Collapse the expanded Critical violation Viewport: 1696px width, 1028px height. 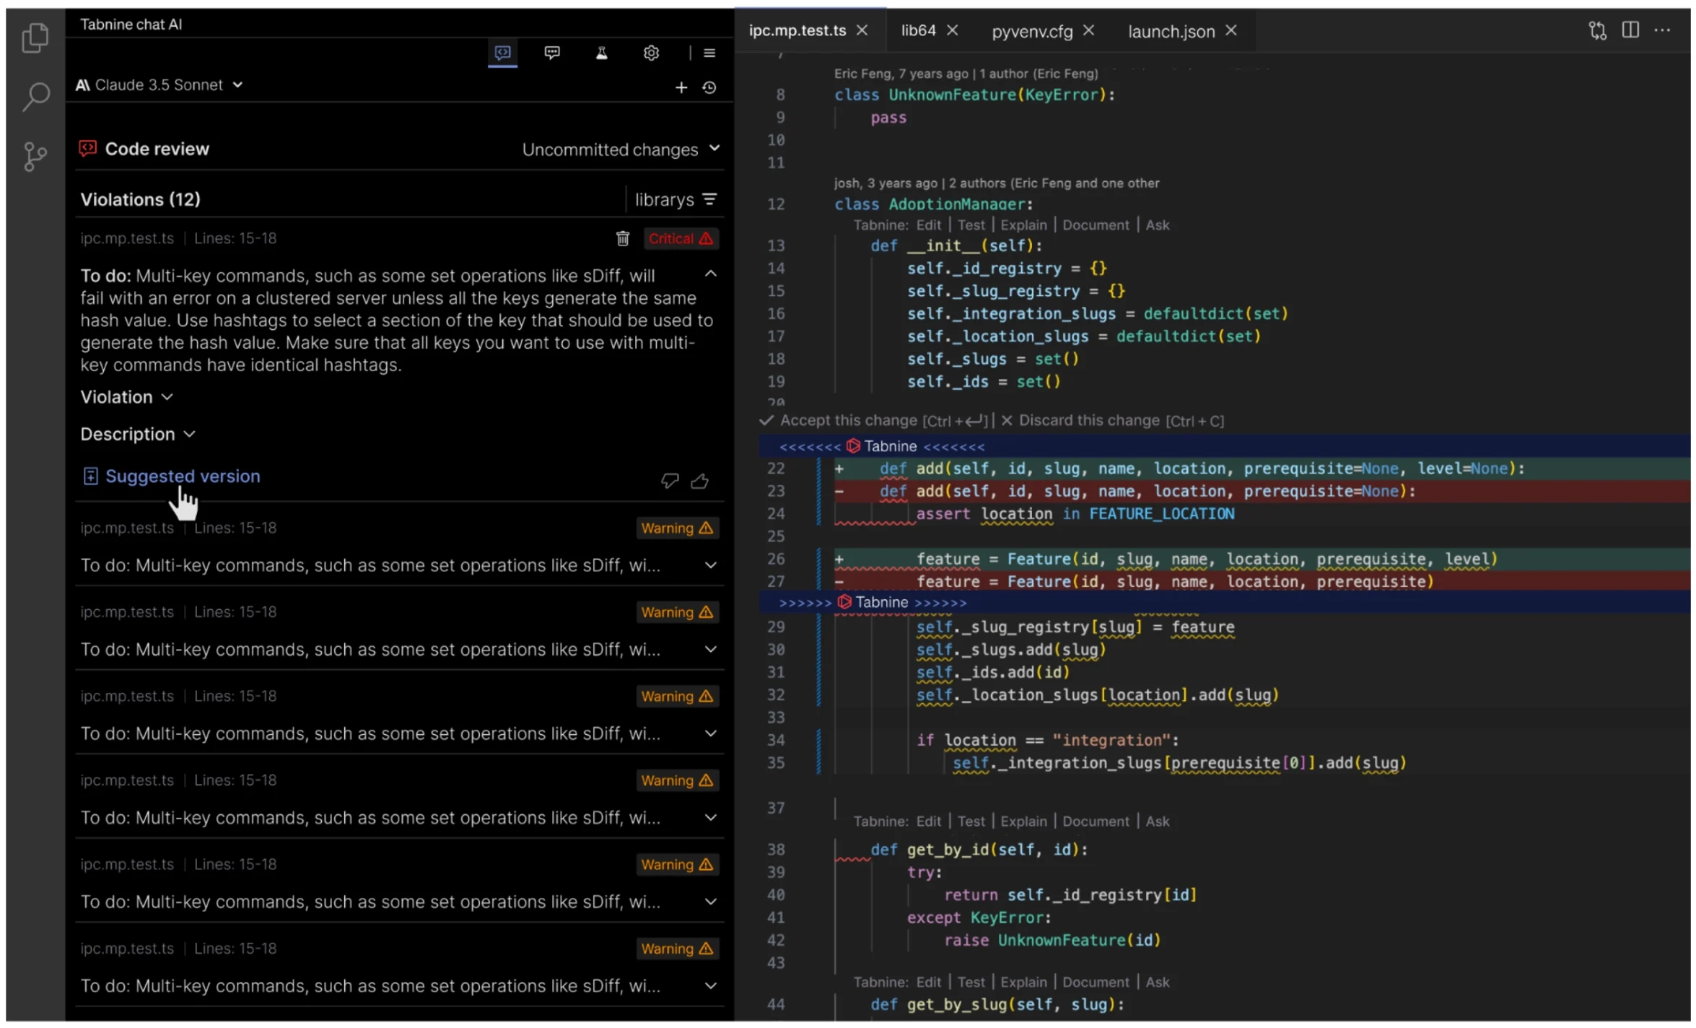click(711, 274)
